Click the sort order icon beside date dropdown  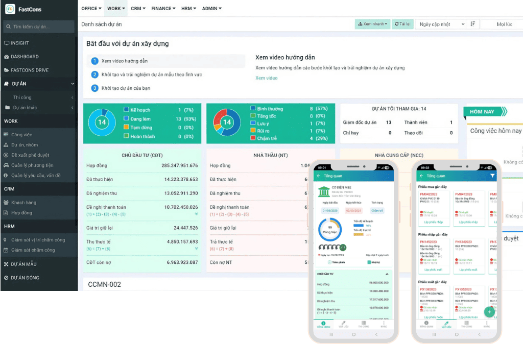tap(473, 24)
